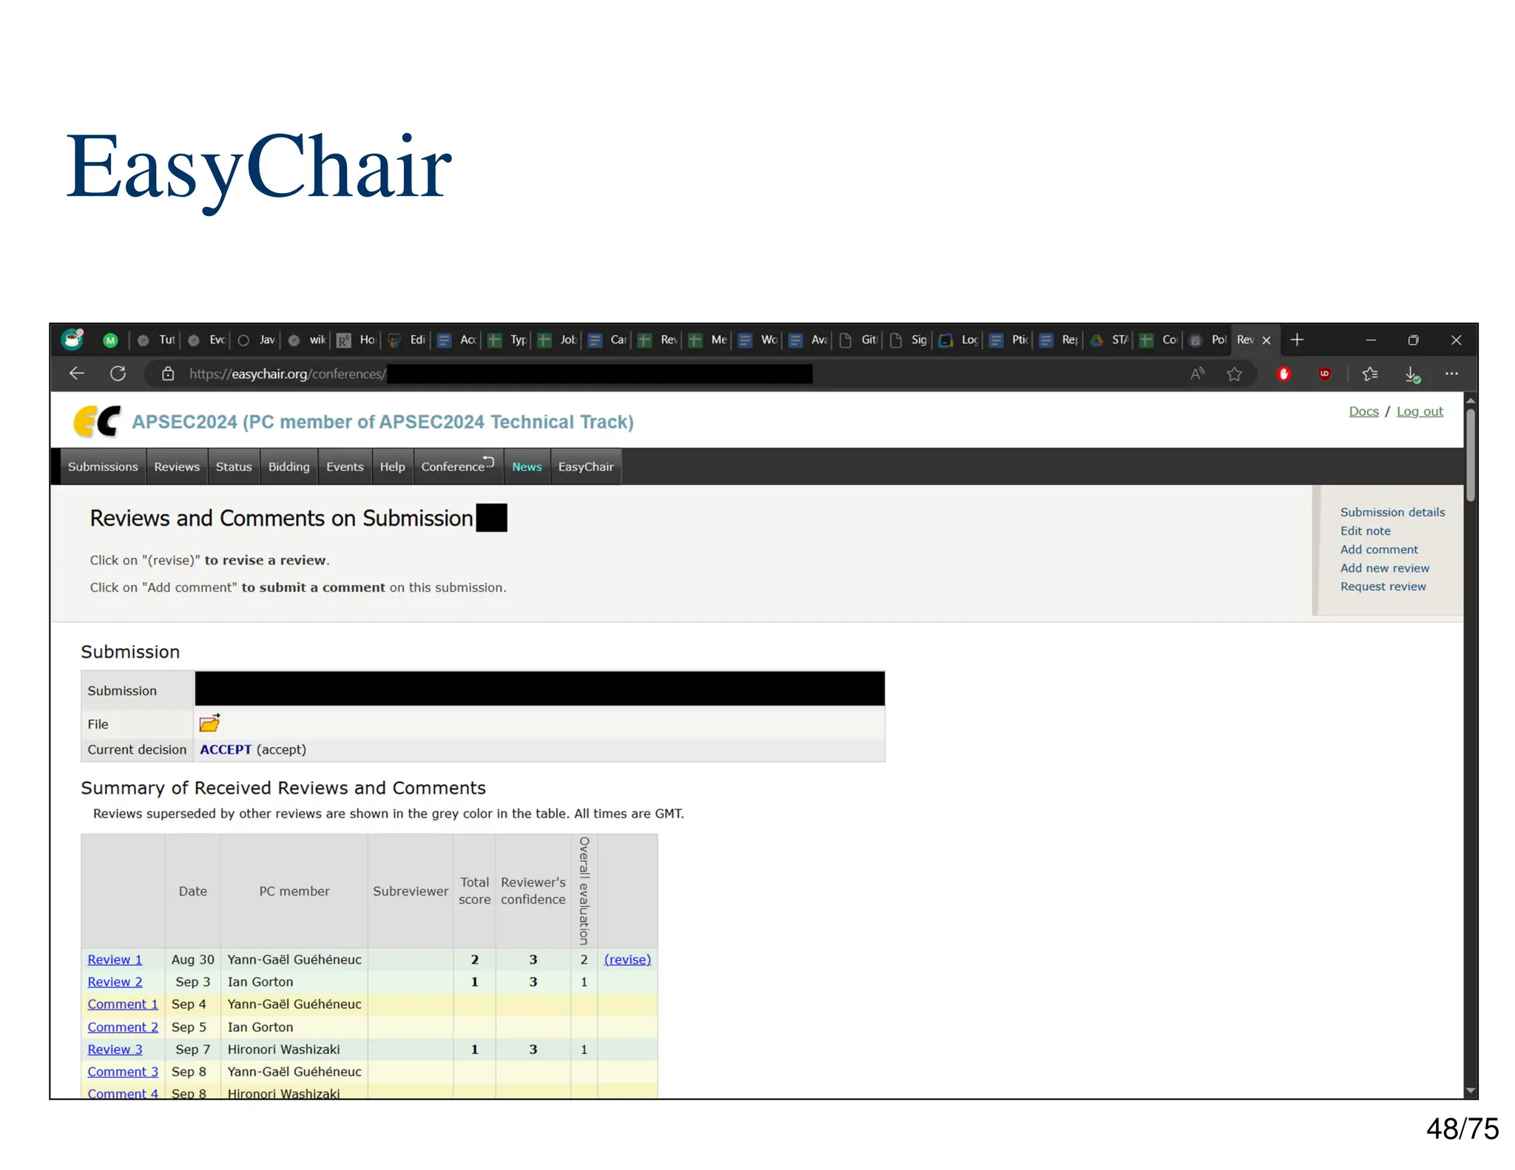
Task: Click the page vertical scrollbar thumb
Action: [x=1471, y=454]
